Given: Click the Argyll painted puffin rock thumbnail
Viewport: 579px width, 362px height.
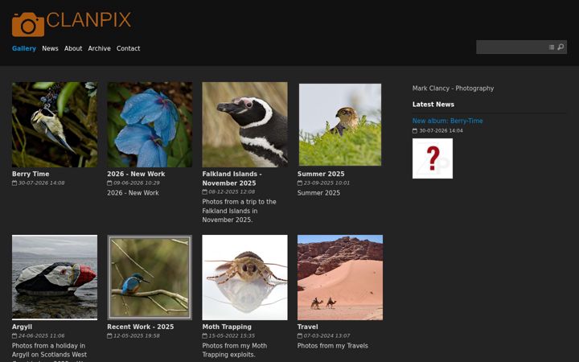Looking at the screenshot, I should (x=55, y=278).
